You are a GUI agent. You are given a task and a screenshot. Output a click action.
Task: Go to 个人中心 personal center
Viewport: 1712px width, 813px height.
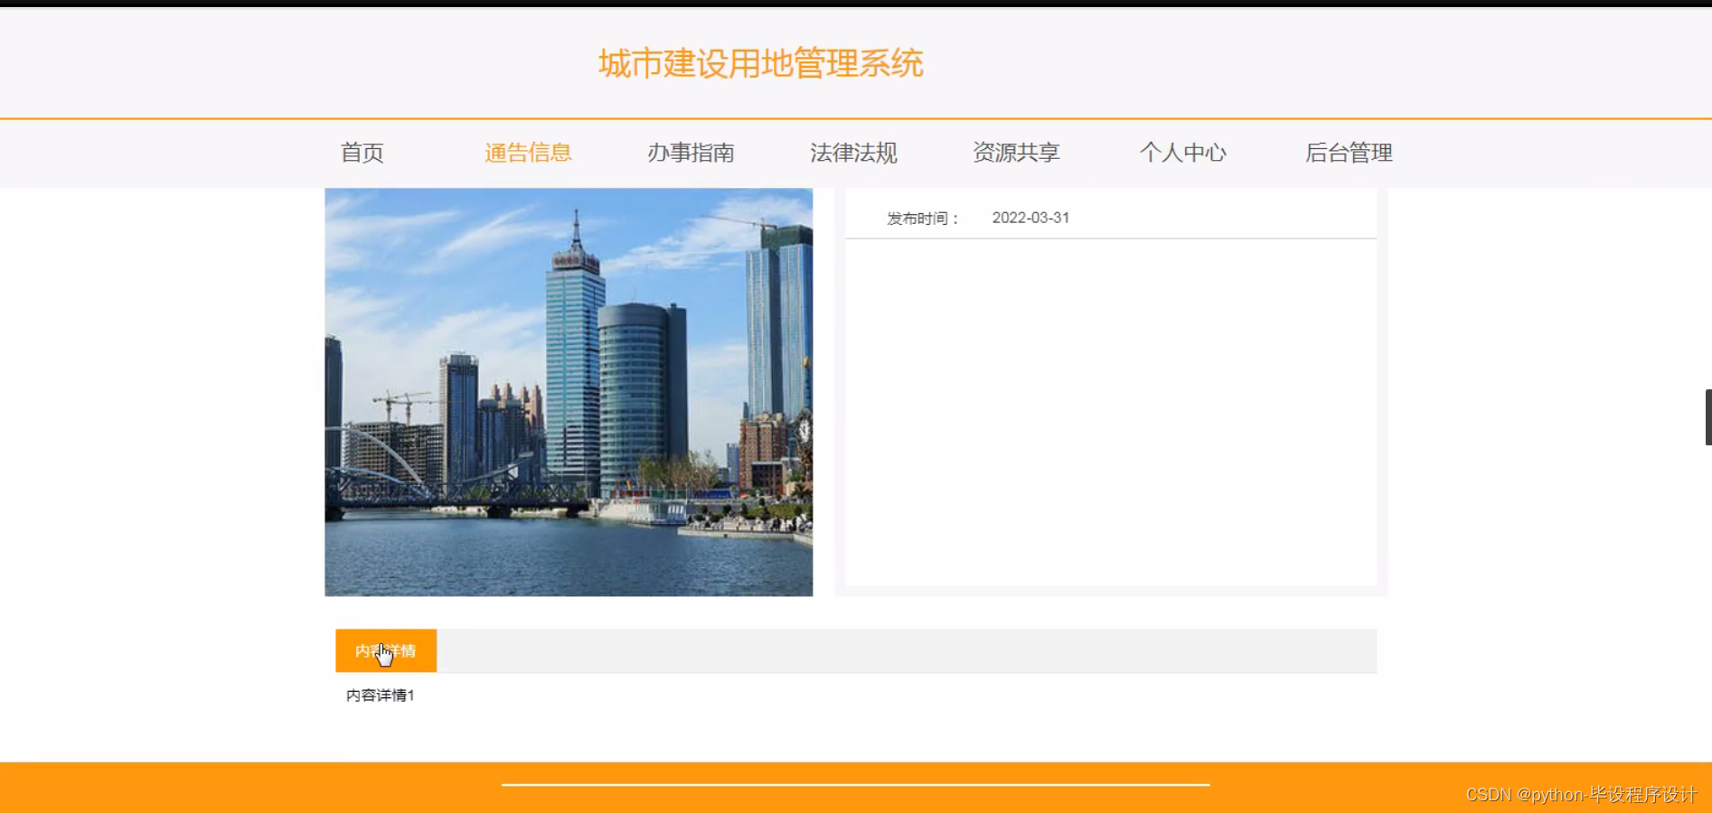(1183, 153)
